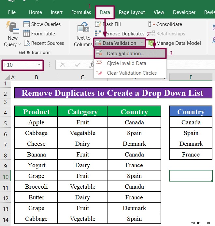Click the green Category header cell
This screenshot has height=226, width=215.
pyautogui.click(x=82, y=111)
